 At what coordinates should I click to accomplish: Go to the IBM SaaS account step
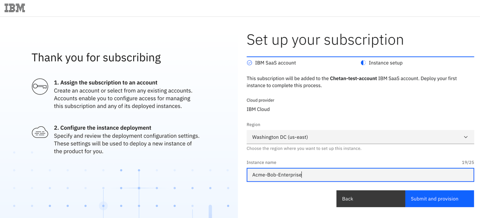coord(275,63)
